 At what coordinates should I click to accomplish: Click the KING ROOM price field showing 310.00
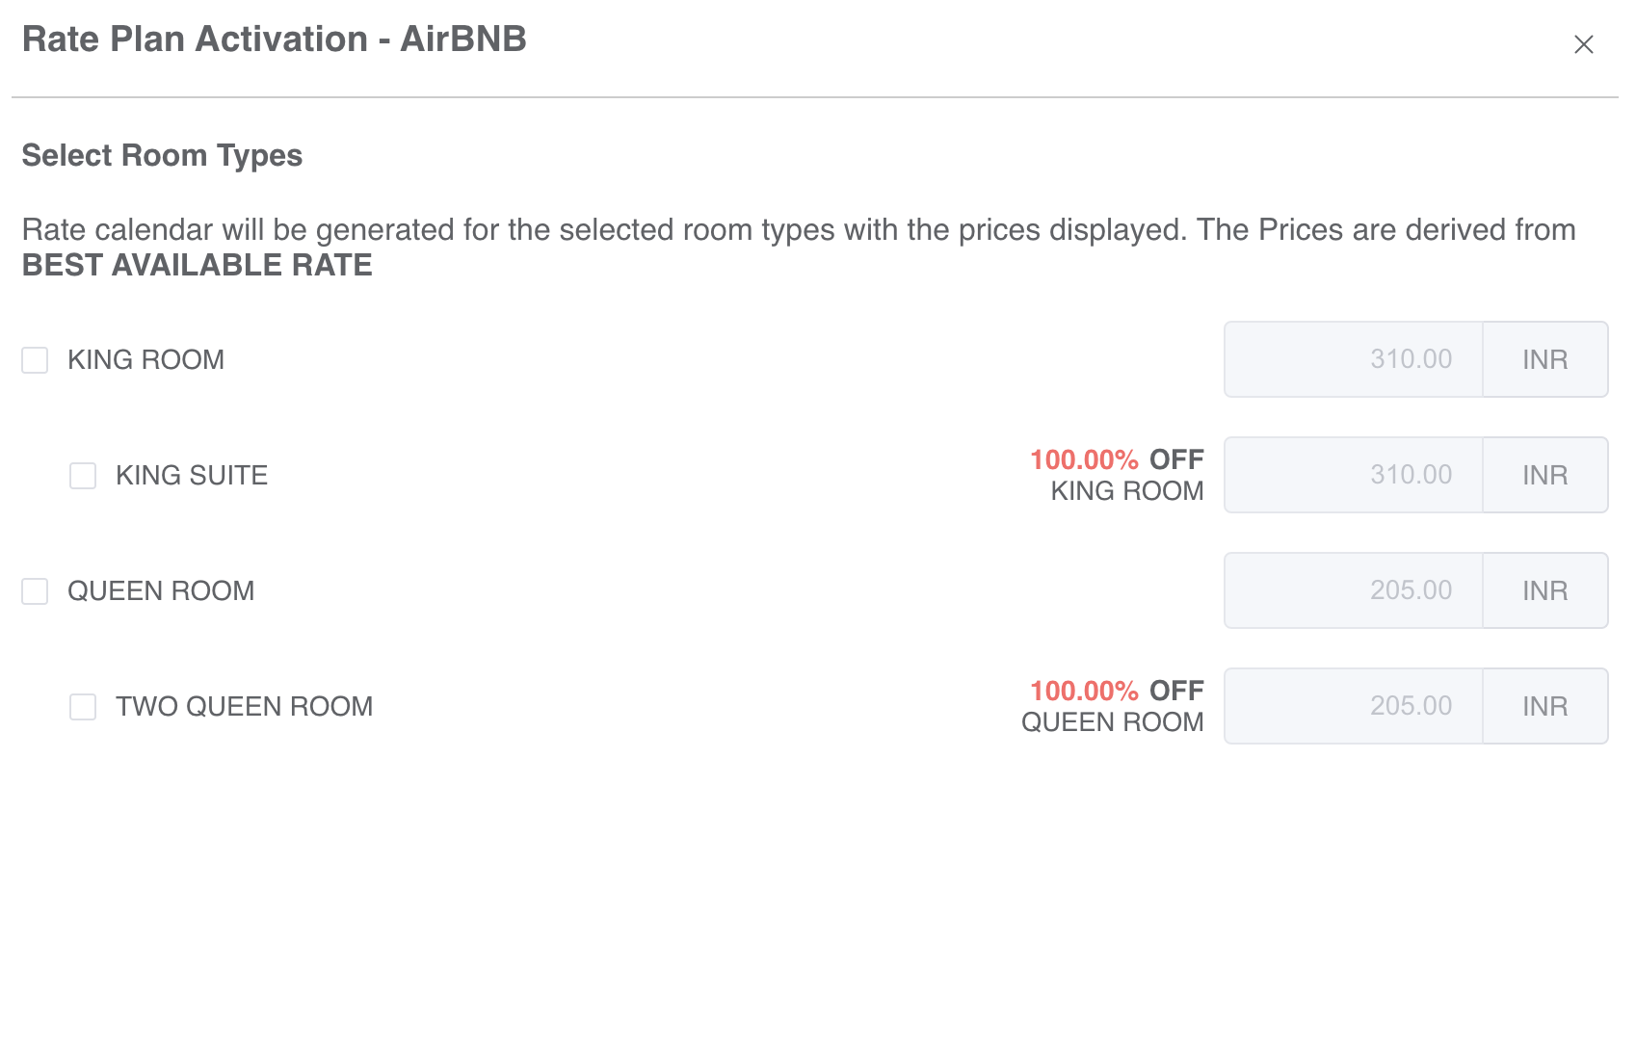[1353, 359]
